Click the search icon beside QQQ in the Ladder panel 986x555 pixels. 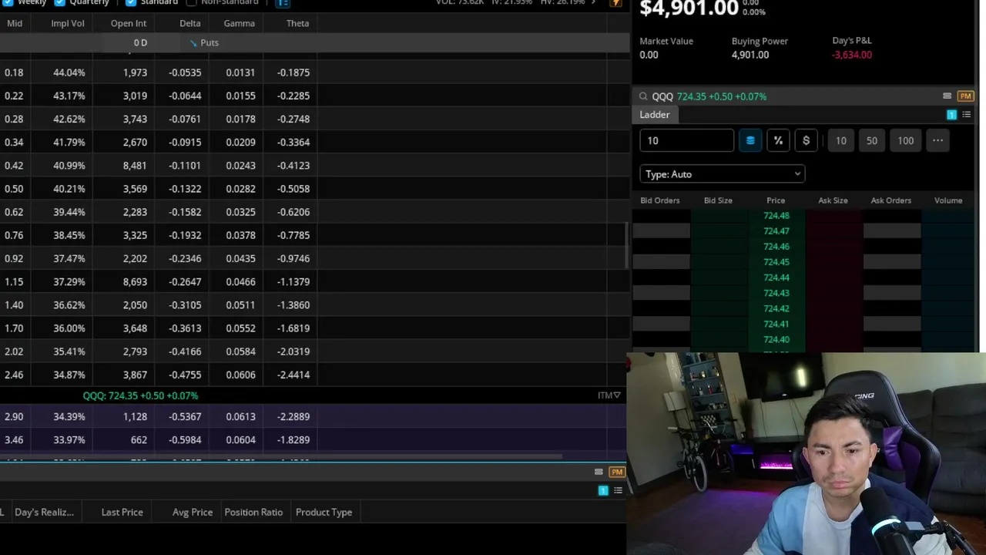click(x=643, y=96)
